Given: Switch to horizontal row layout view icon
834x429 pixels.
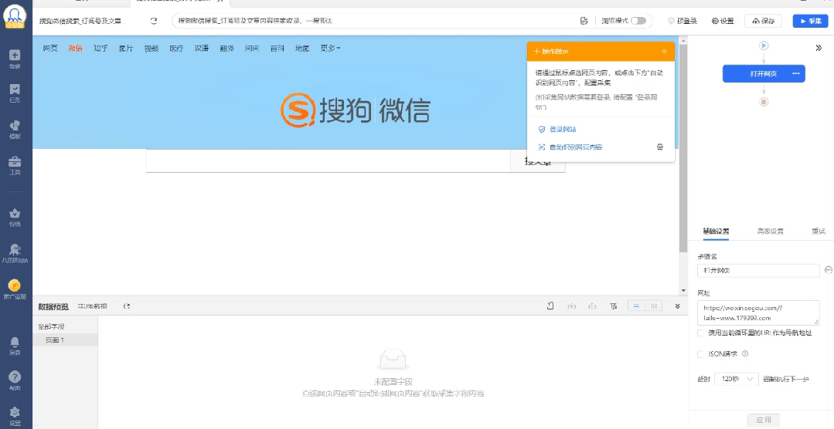Looking at the screenshot, I should tap(636, 306).
